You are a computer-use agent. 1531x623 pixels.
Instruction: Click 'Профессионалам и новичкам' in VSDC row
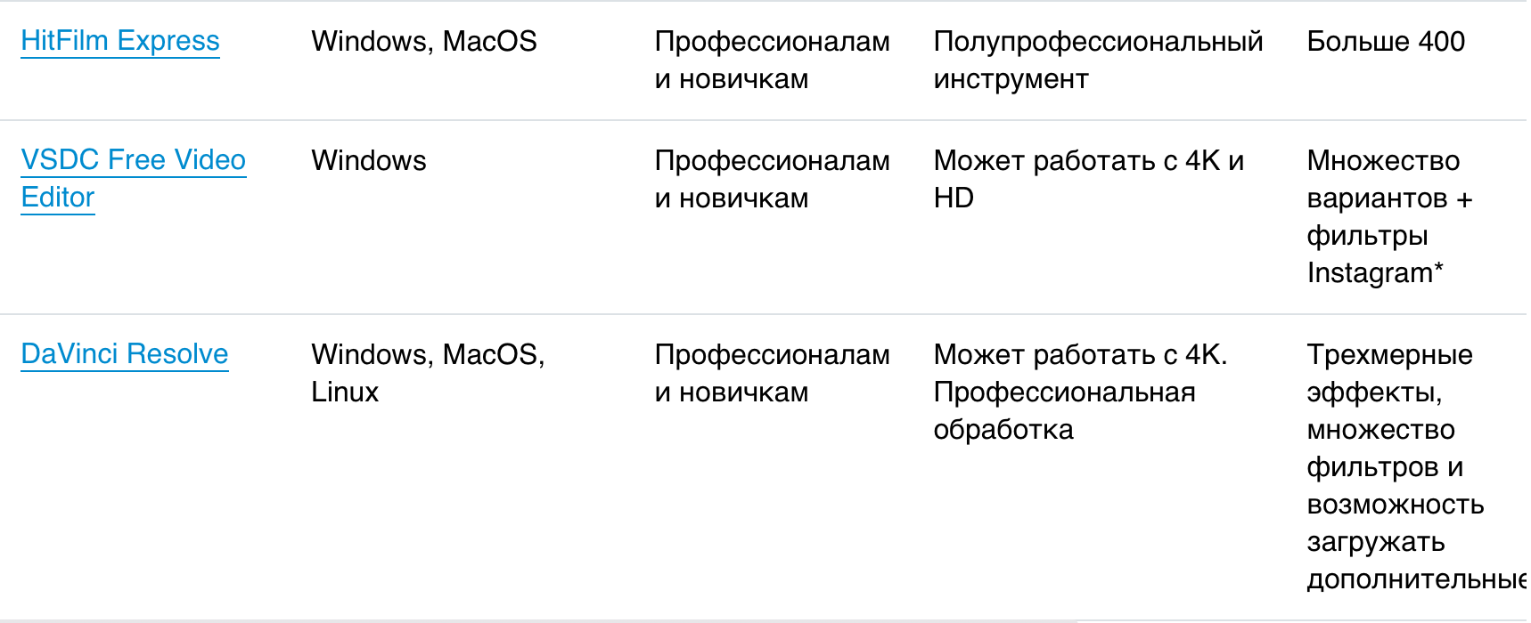pos(772,179)
